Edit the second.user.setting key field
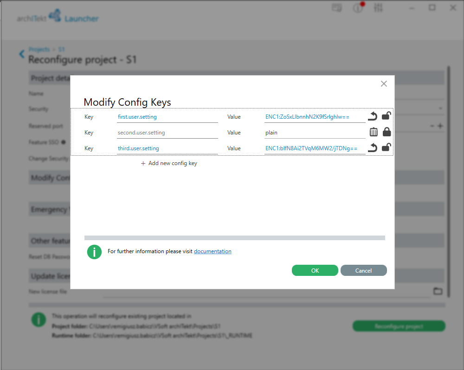 coord(168,133)
